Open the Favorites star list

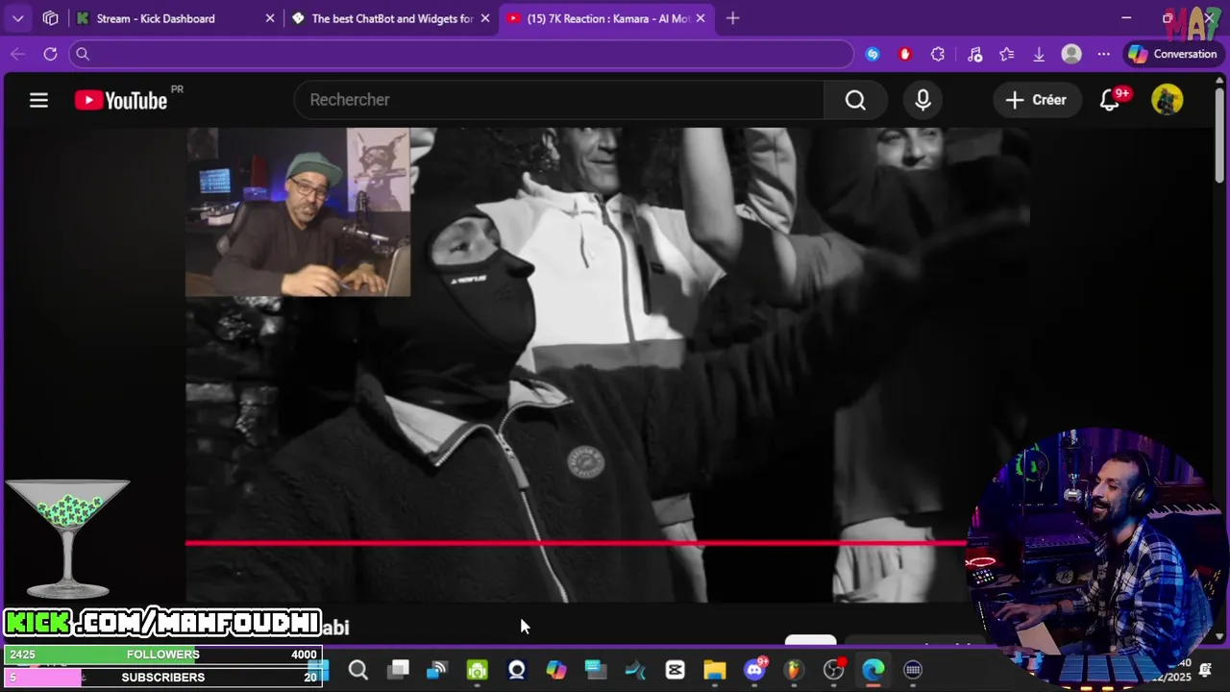(x=1007, y=54)
